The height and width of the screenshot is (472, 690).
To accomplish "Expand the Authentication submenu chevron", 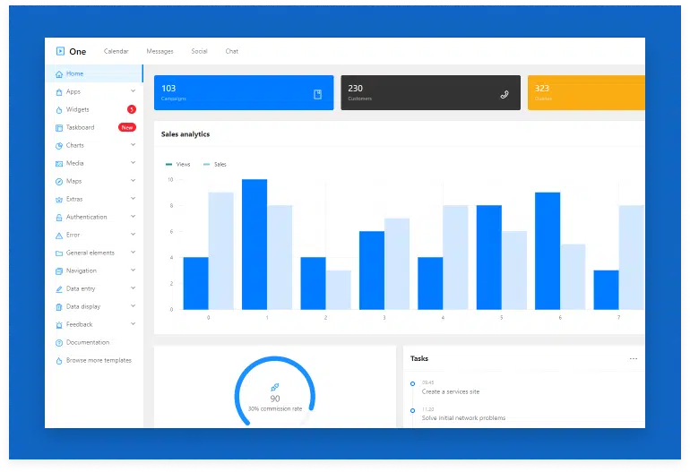I will pyautogui.click(x=133, y=217).
